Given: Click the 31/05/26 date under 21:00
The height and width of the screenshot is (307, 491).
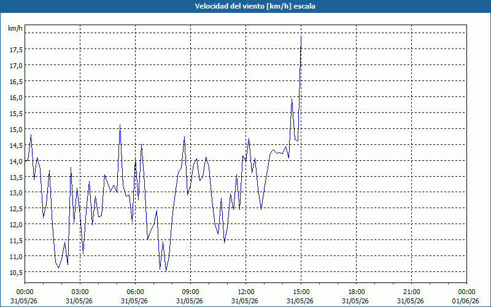Looking at the screenshot, I should [411, 301].
